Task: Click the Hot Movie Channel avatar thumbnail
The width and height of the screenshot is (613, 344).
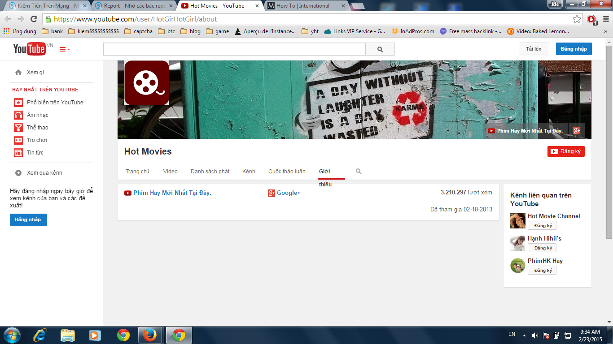Action: click(518, 221)
